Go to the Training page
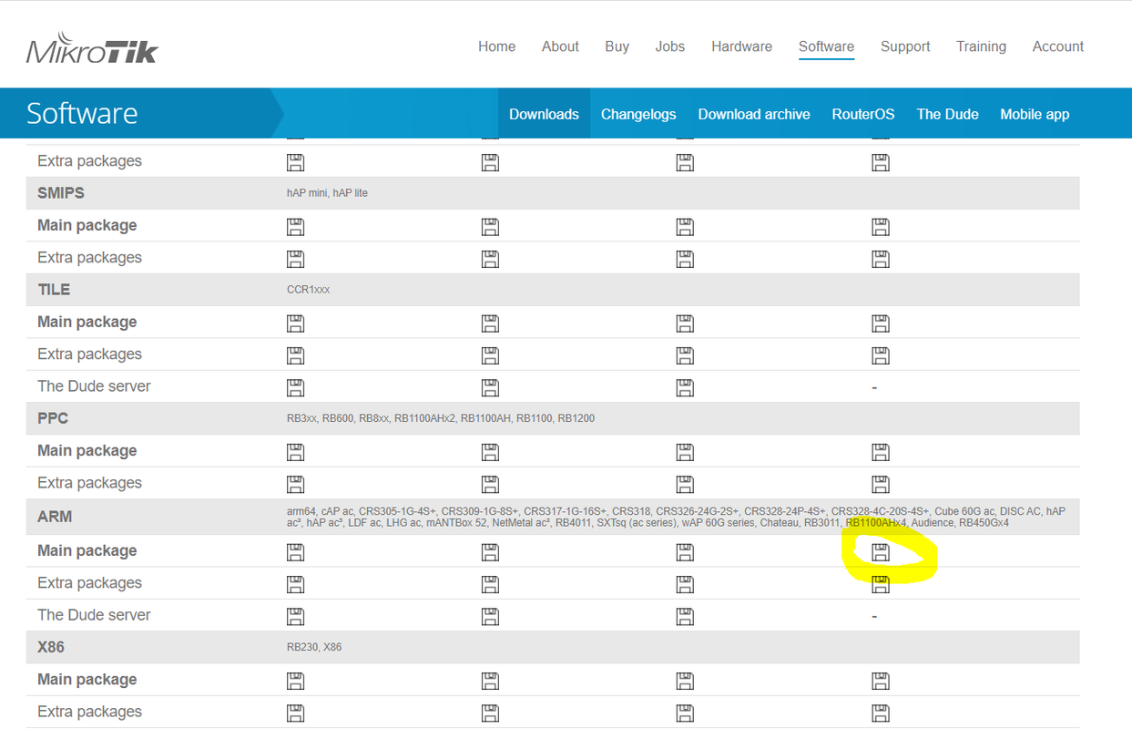Image resolution: width=1132 pixels, height=729 pixels. point(981,46)
